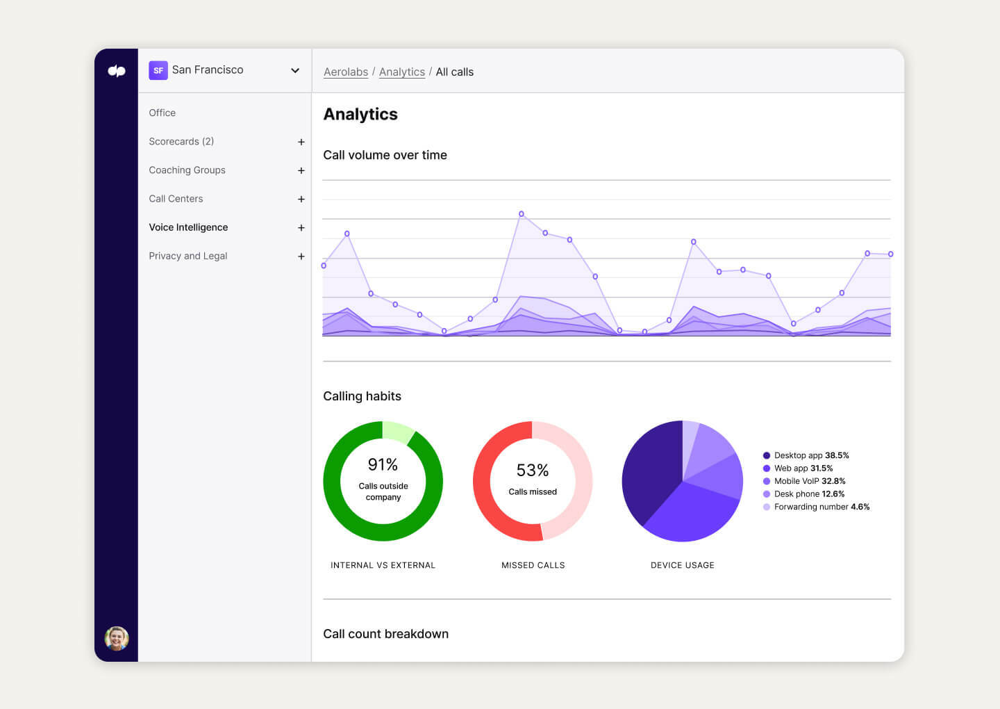Click the plus icon for Privacy and Legal
This screenshot has width=1000, height=709.
pyautogui.click(x=301, y=256)
